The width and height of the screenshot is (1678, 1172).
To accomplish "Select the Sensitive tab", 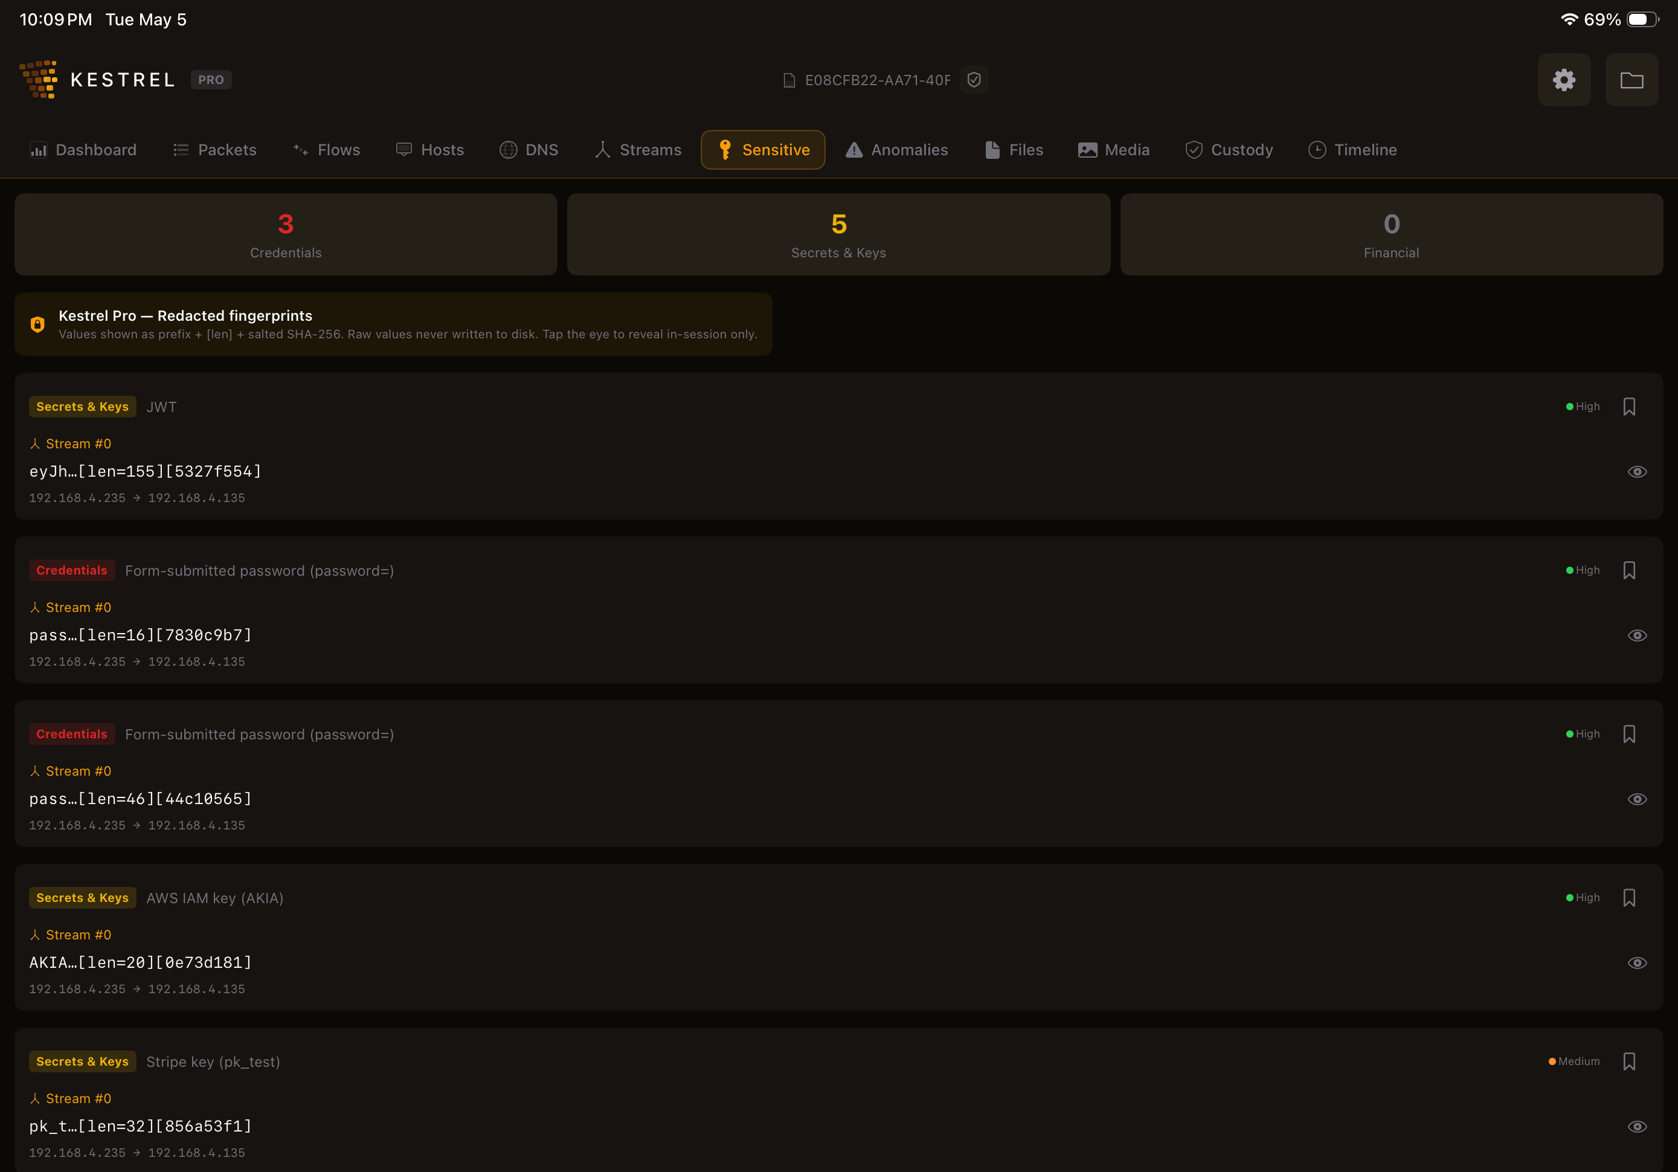I will click(x=763, y=150).
